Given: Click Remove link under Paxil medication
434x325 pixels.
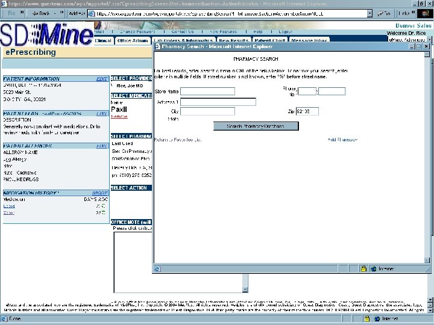Looking at the screenshot, I should pos(119,116).
